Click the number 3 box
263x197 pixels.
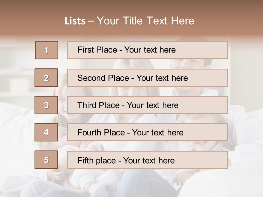(x=46, y=105)
